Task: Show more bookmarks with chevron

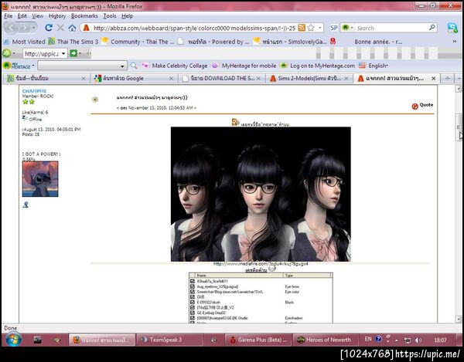Action: [455, 42]
